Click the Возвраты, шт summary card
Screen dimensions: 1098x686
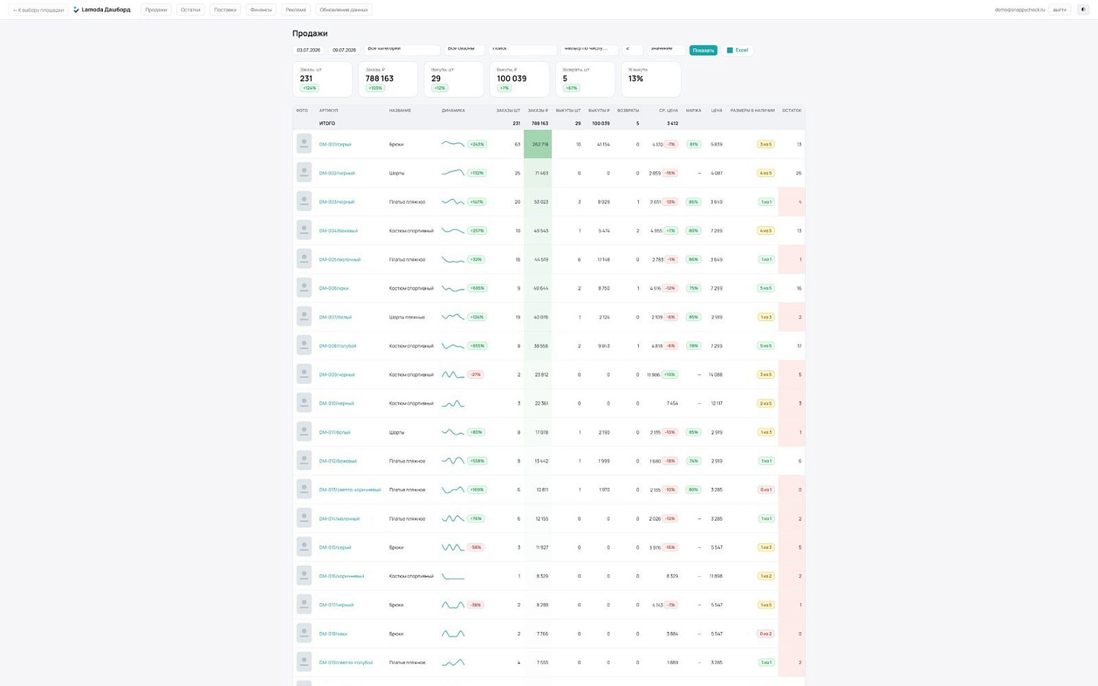tap(585, 79)
